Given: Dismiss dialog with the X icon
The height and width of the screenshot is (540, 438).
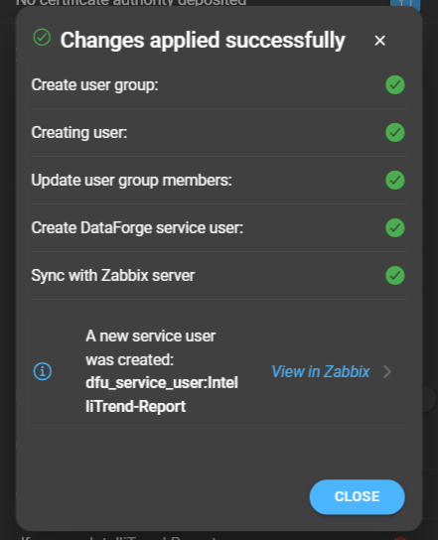Looking at the screenshot, I should pyautogui.click(x=379, y=41).
